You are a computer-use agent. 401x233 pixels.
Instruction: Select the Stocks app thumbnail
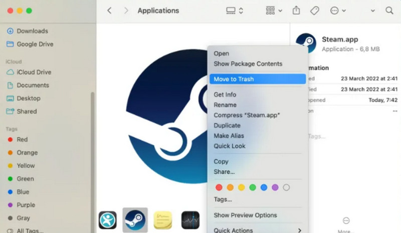click(x=190, y=220)
